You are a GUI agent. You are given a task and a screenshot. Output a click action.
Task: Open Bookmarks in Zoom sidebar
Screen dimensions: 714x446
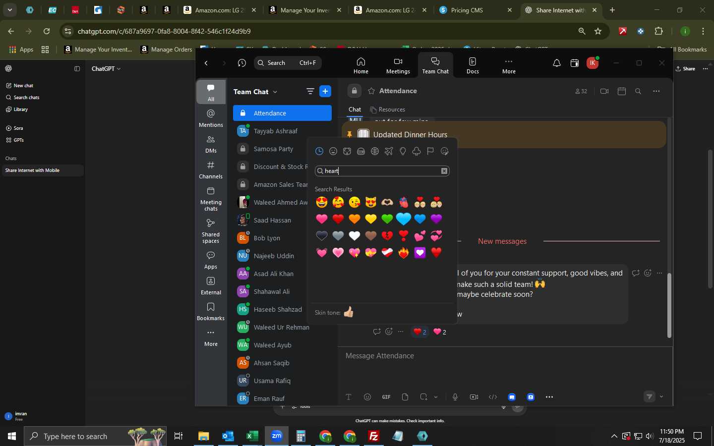tap(211, 312)
